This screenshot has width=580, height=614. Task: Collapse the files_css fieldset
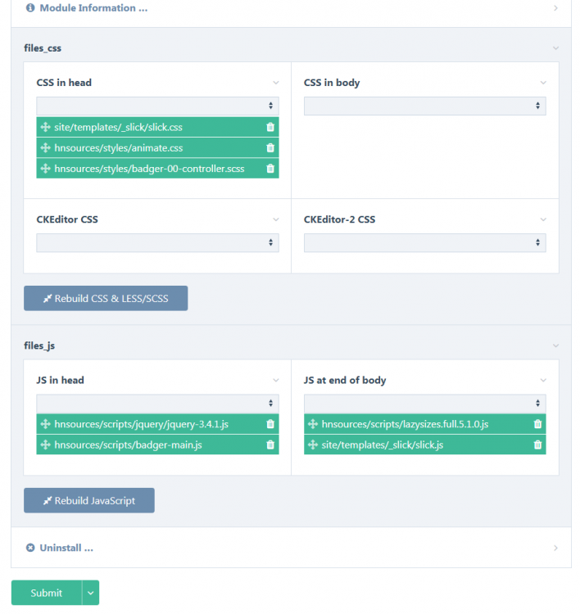555,48
